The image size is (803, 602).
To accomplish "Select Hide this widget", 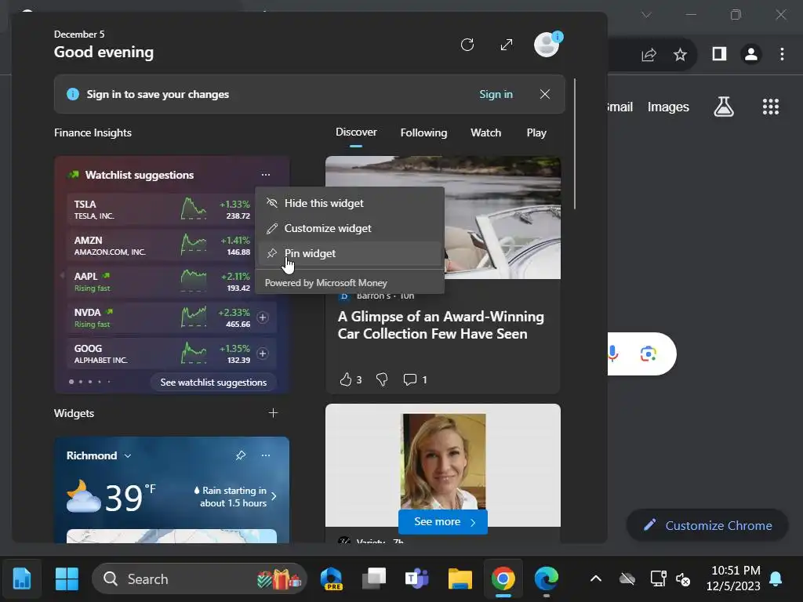I will point(350,203).
